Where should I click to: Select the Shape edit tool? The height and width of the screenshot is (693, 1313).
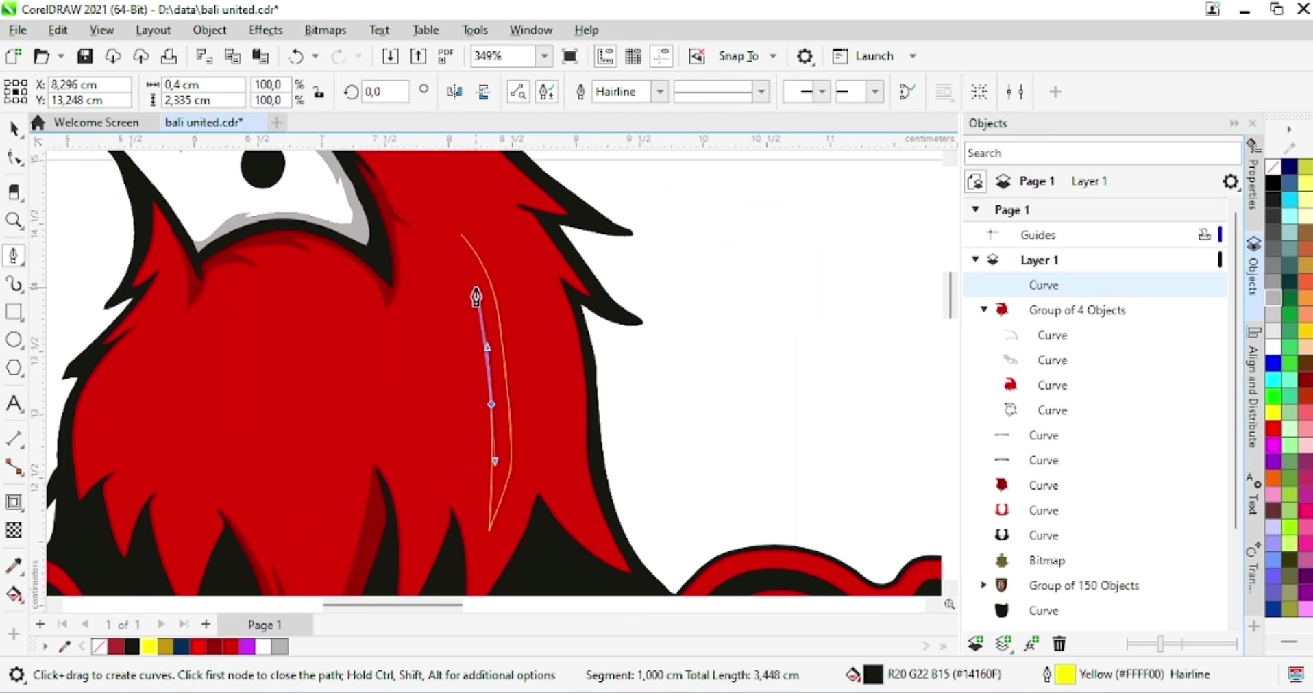(14, 158)
